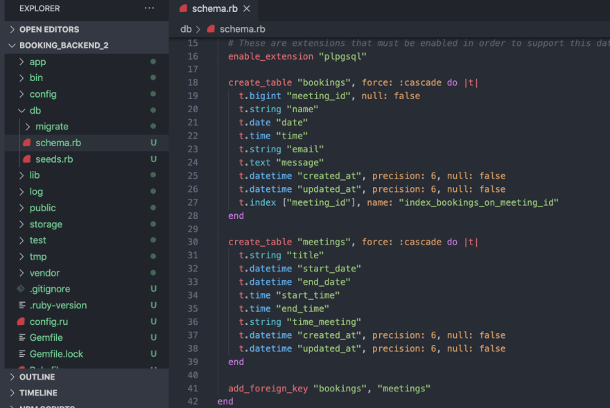Screen dimensions: 610x408
Task: Click the untracked U badge on seeds.rb
Action: click(154, 159)
